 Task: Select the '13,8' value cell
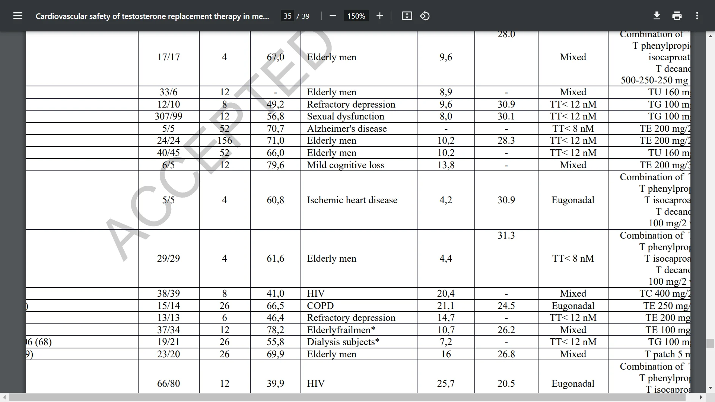(x=446, y=165)
